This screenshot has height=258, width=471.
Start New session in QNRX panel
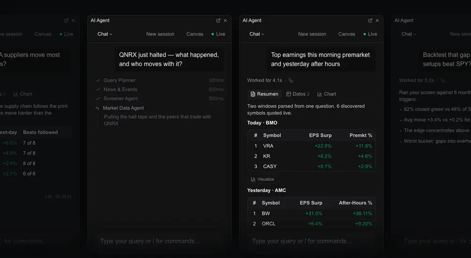(x=160, y=34)
